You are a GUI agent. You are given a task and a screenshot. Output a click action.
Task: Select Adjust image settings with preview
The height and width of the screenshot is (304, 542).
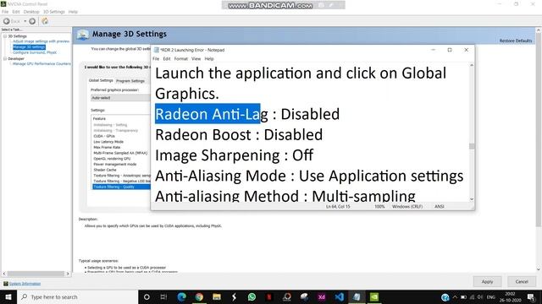(41, 41)
